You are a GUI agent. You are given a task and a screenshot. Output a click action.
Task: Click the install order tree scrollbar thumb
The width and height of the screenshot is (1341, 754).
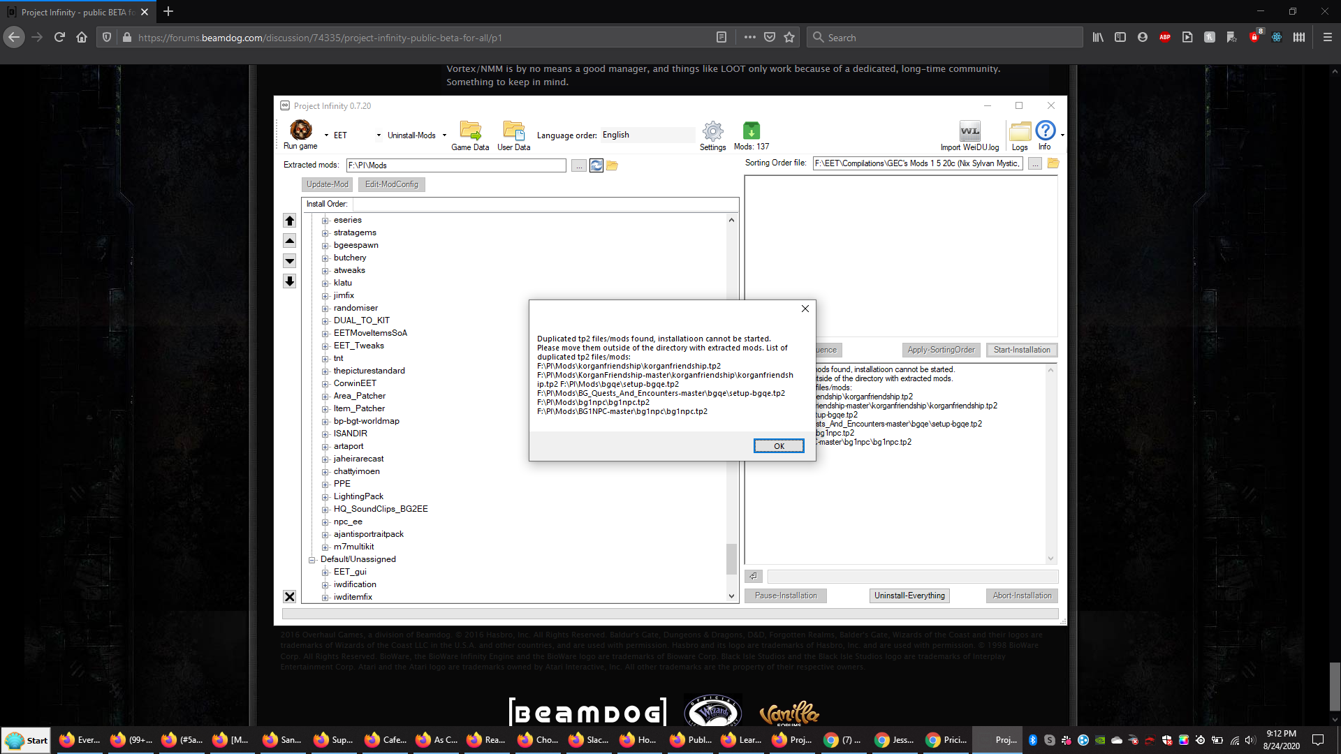coord(731,559)
